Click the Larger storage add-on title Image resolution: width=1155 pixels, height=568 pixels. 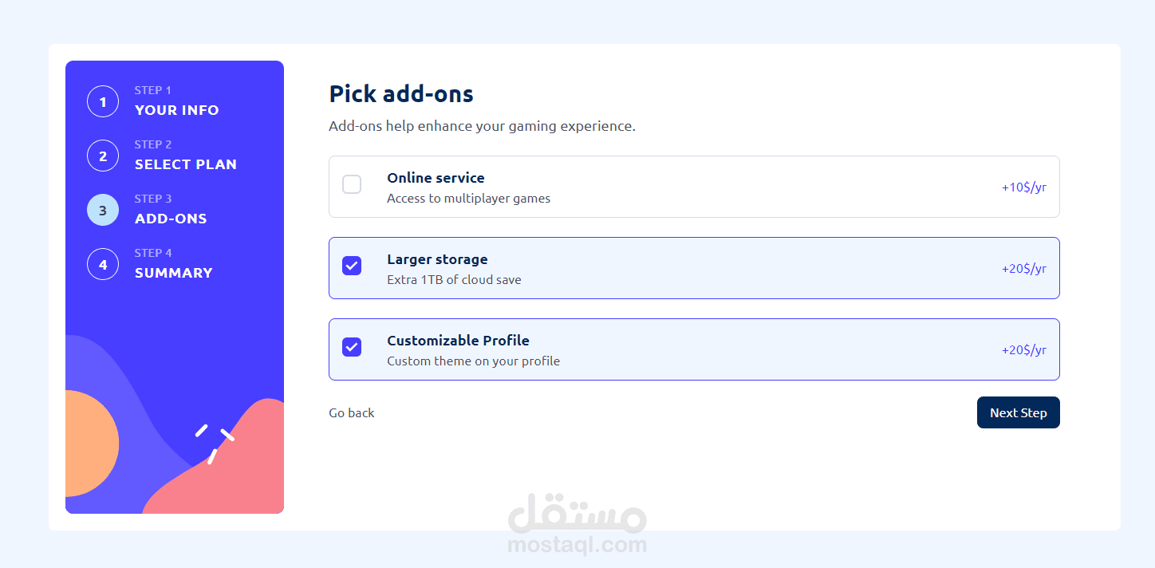pos(437,259)
